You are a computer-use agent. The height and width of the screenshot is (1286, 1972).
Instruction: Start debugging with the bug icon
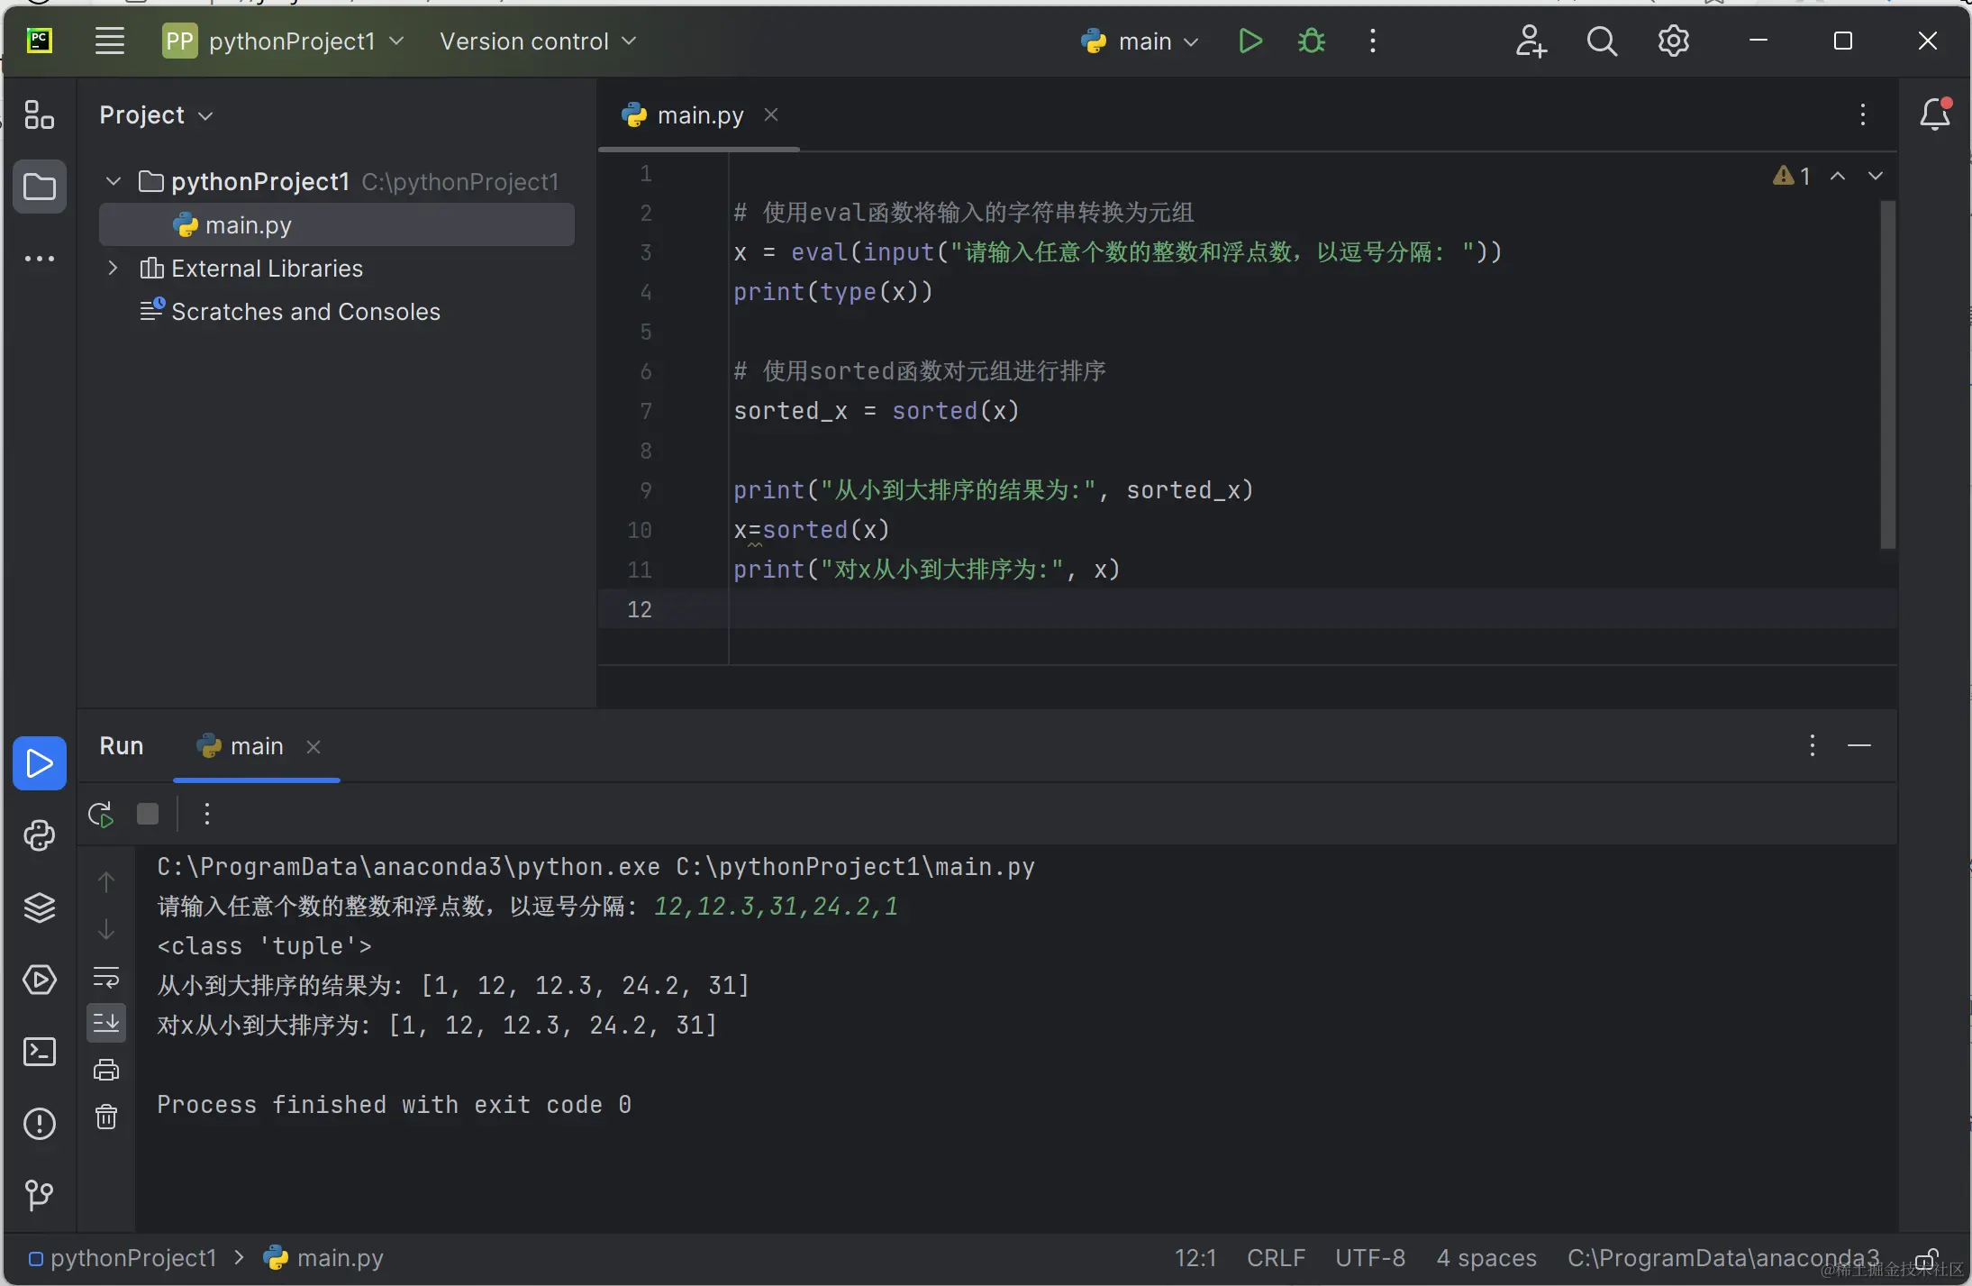pyautogui.click(x=1311, y=41)
